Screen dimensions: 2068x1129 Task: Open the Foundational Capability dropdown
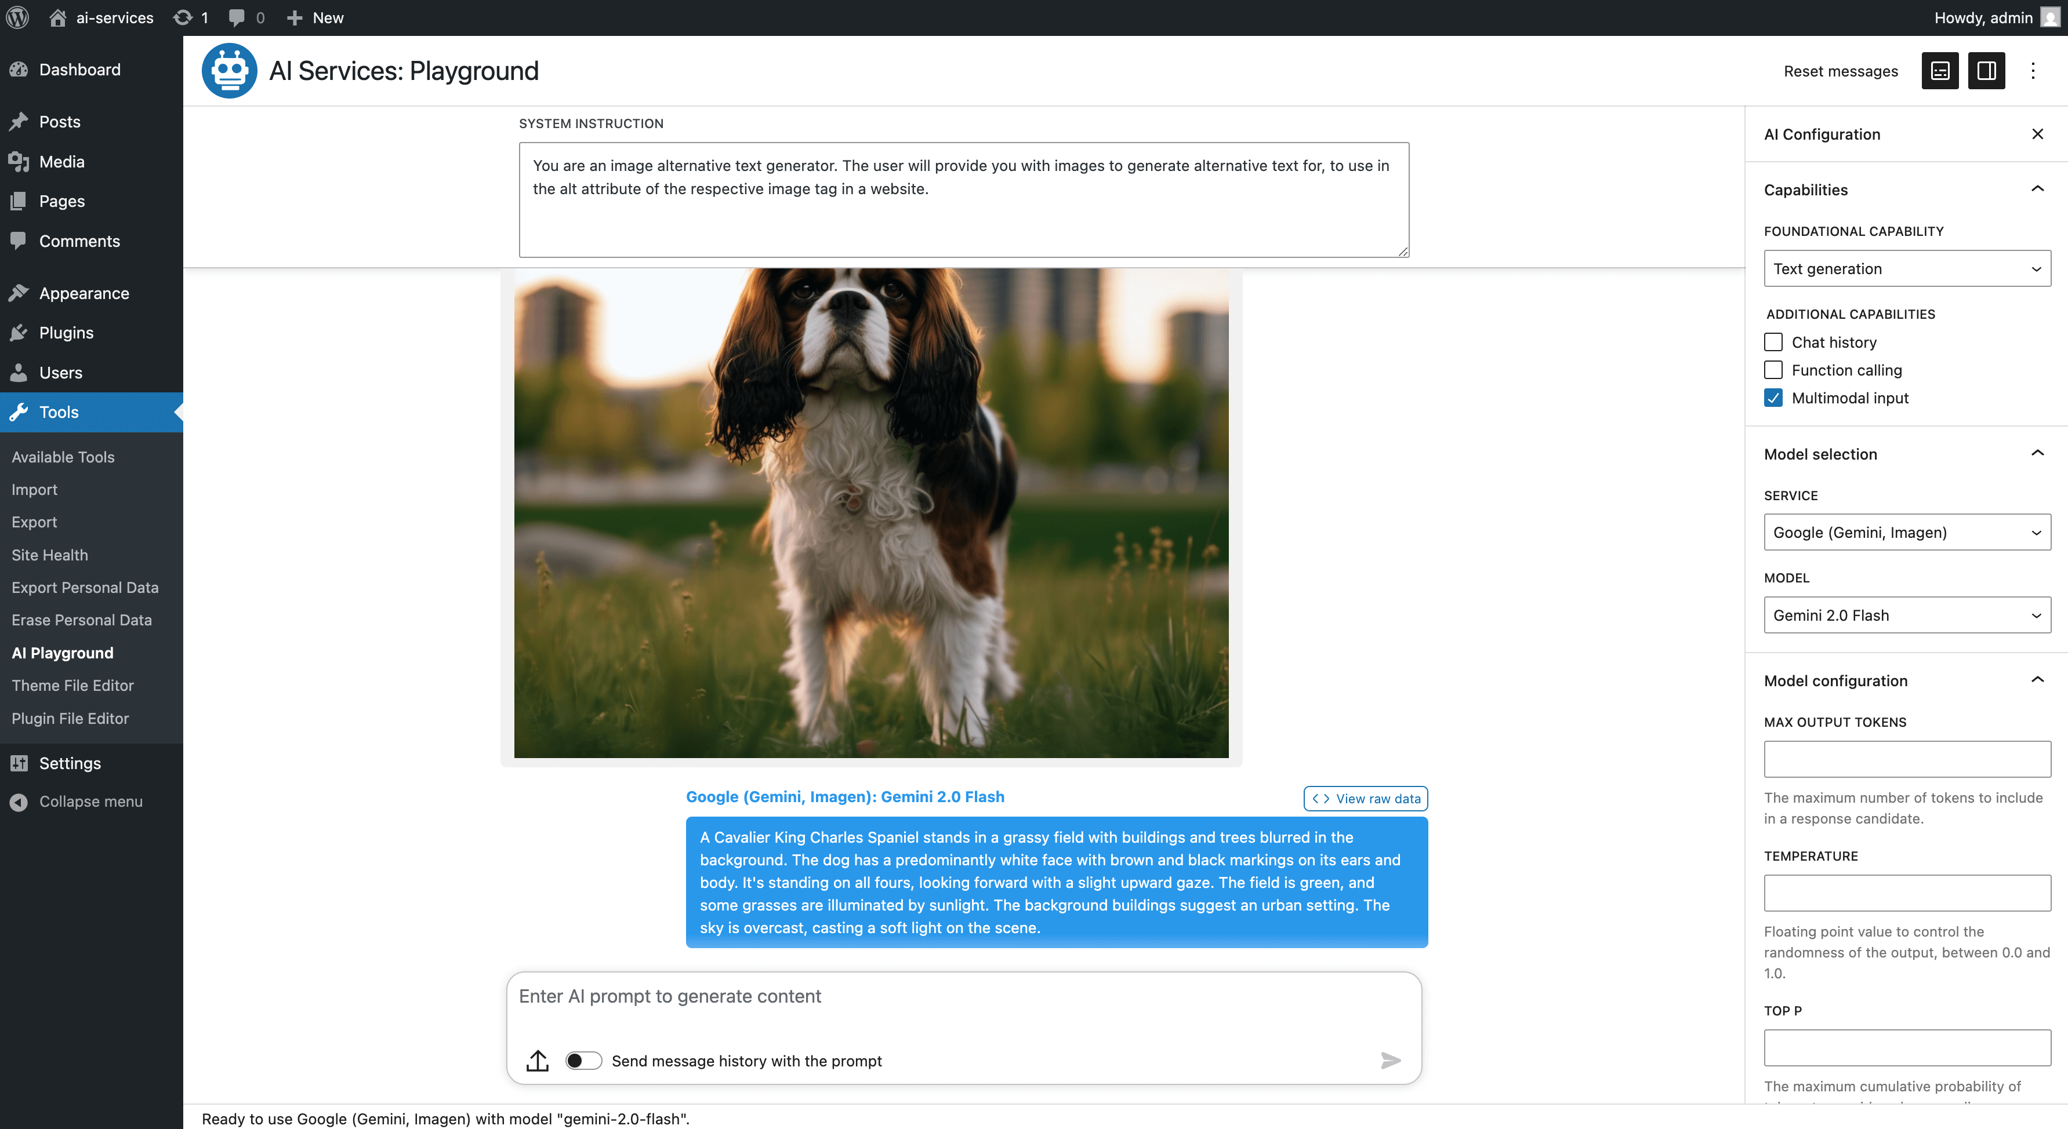pos(1907,269)
